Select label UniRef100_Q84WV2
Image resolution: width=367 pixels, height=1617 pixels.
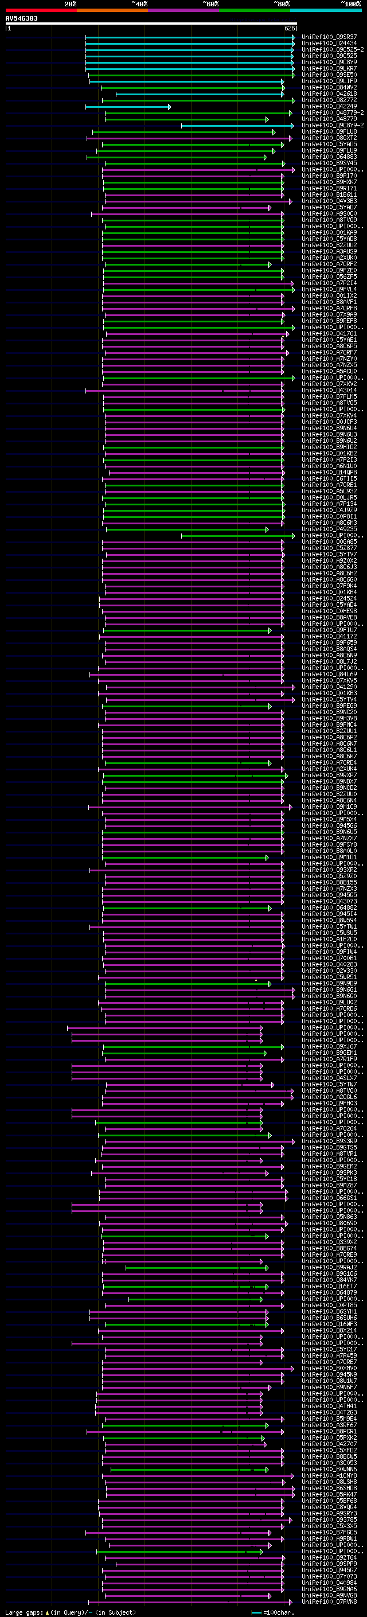[329, 88]
